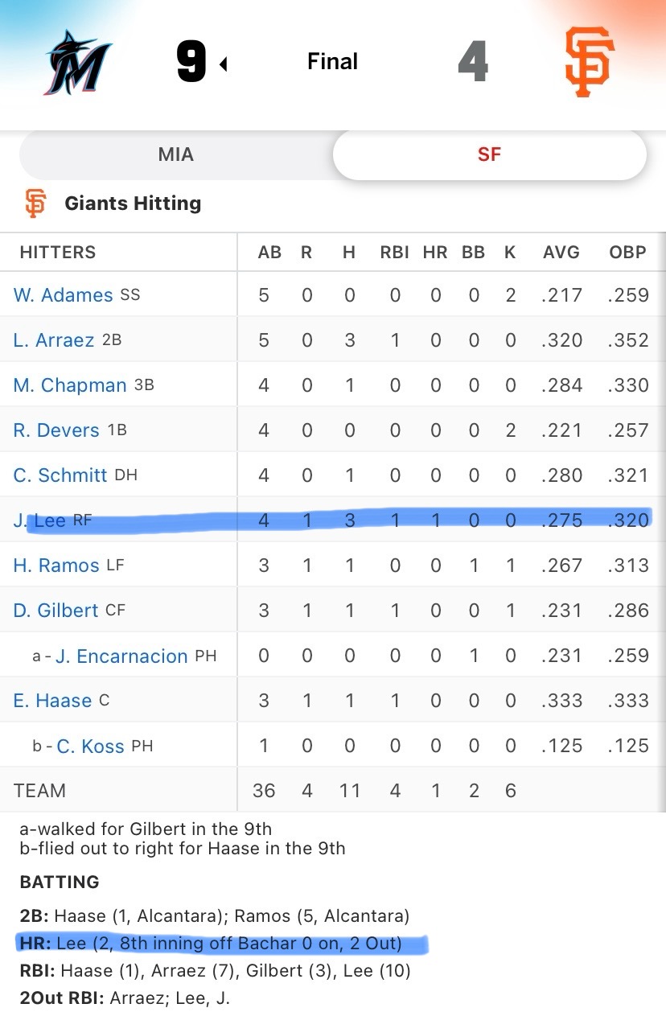Open H. Ramos player profile

point(56,566)
